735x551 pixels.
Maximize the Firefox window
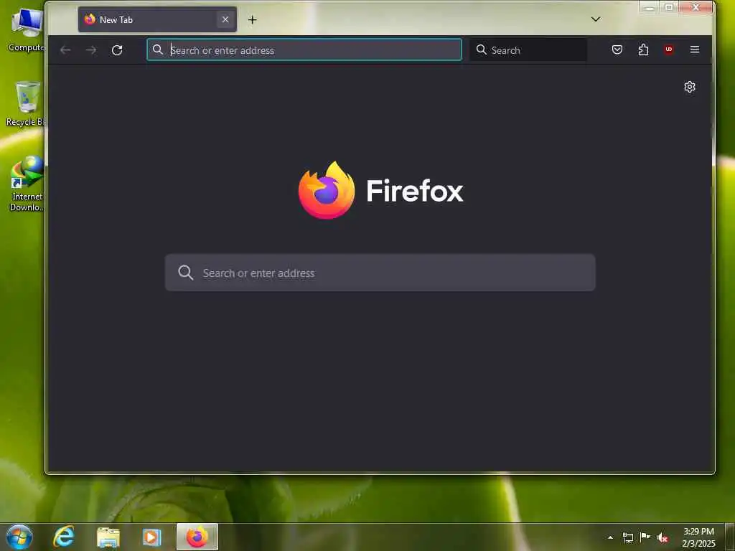pos(669,7)
